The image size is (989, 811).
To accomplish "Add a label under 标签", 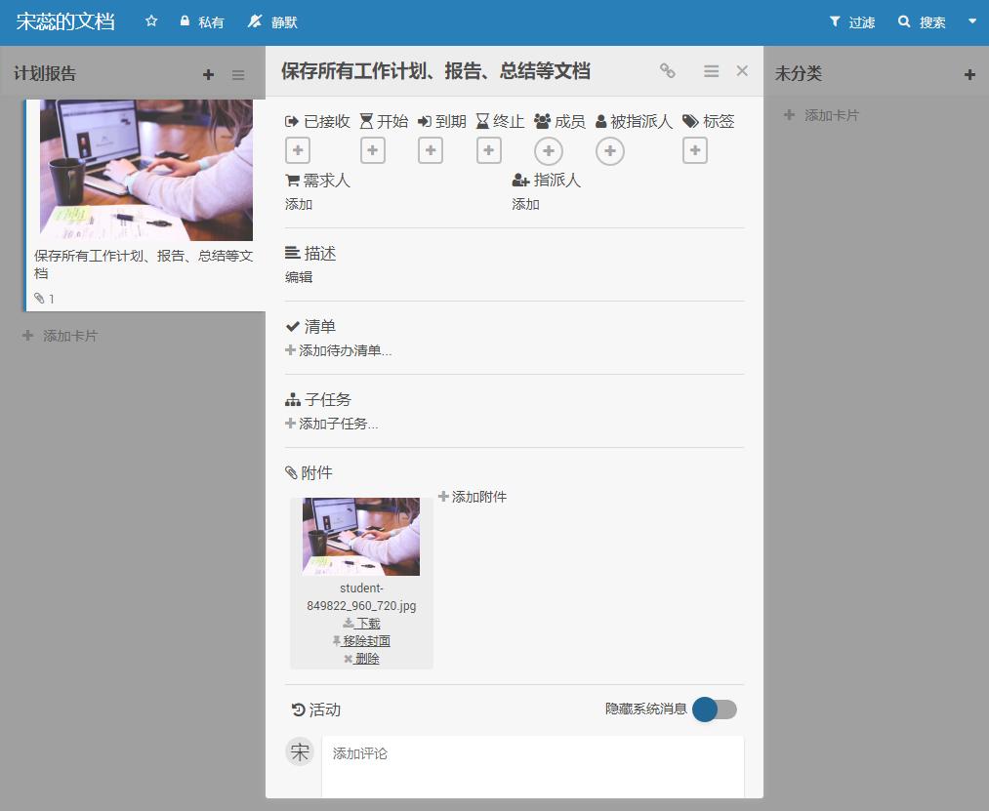I will tap(694, 150).
